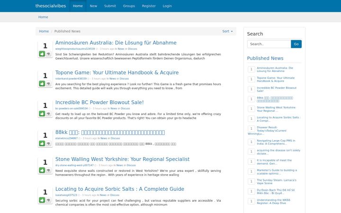Upvote the Topone Game post
The image size is (341, 213).
coord(42,83)
